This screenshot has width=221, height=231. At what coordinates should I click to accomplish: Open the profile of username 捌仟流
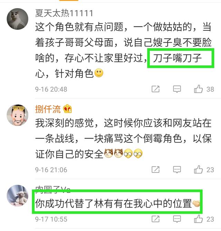(48, 109)
